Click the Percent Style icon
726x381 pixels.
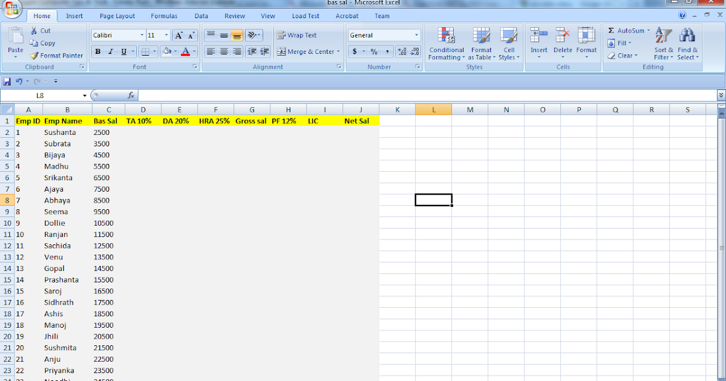pyautogui.click(x=374, y=52)
